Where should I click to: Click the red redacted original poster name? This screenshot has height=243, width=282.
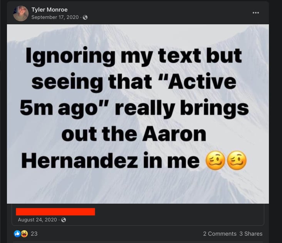point(55,212)
